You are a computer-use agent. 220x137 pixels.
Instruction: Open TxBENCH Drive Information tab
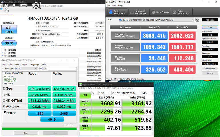181,12
